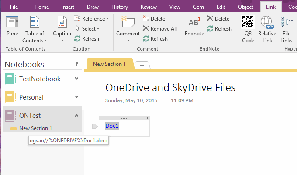The image size is (297, 175).
Task: Open the Personal notebook
Action: (31, 97)
